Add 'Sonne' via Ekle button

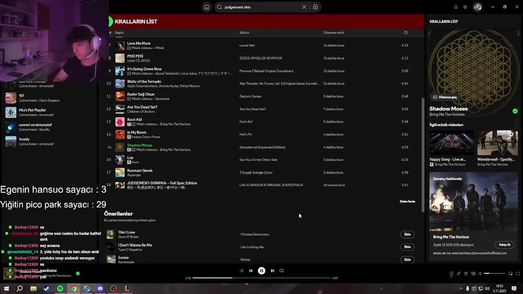[x=407, y=260]
